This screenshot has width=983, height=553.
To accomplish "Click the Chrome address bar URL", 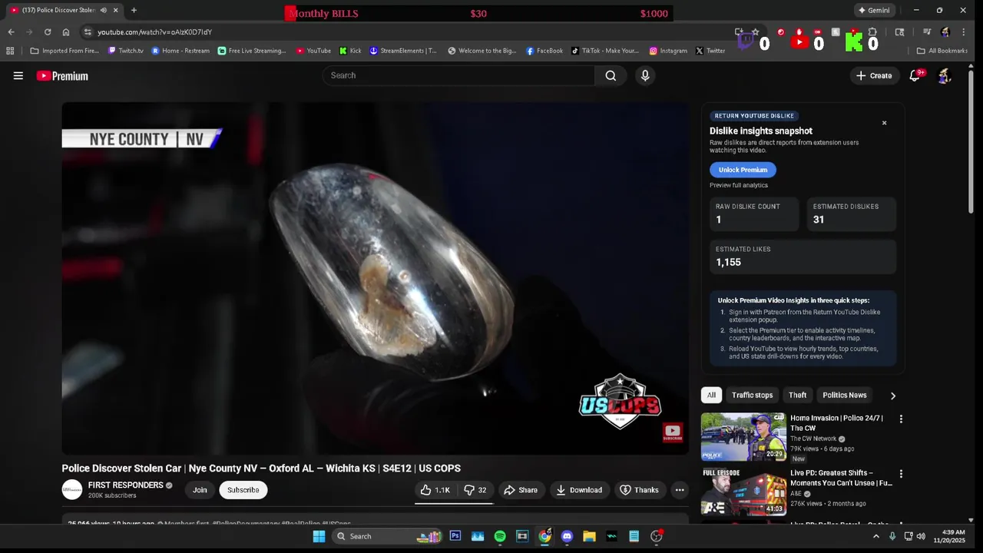I will coord(154,32).
